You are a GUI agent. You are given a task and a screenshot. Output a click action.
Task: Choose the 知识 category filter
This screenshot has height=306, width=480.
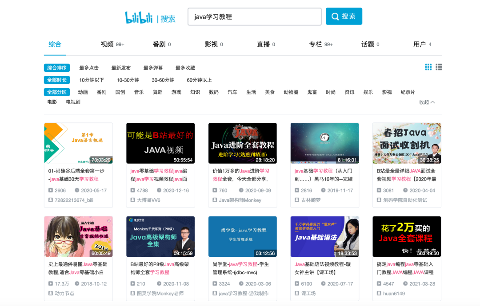[195, 92]
